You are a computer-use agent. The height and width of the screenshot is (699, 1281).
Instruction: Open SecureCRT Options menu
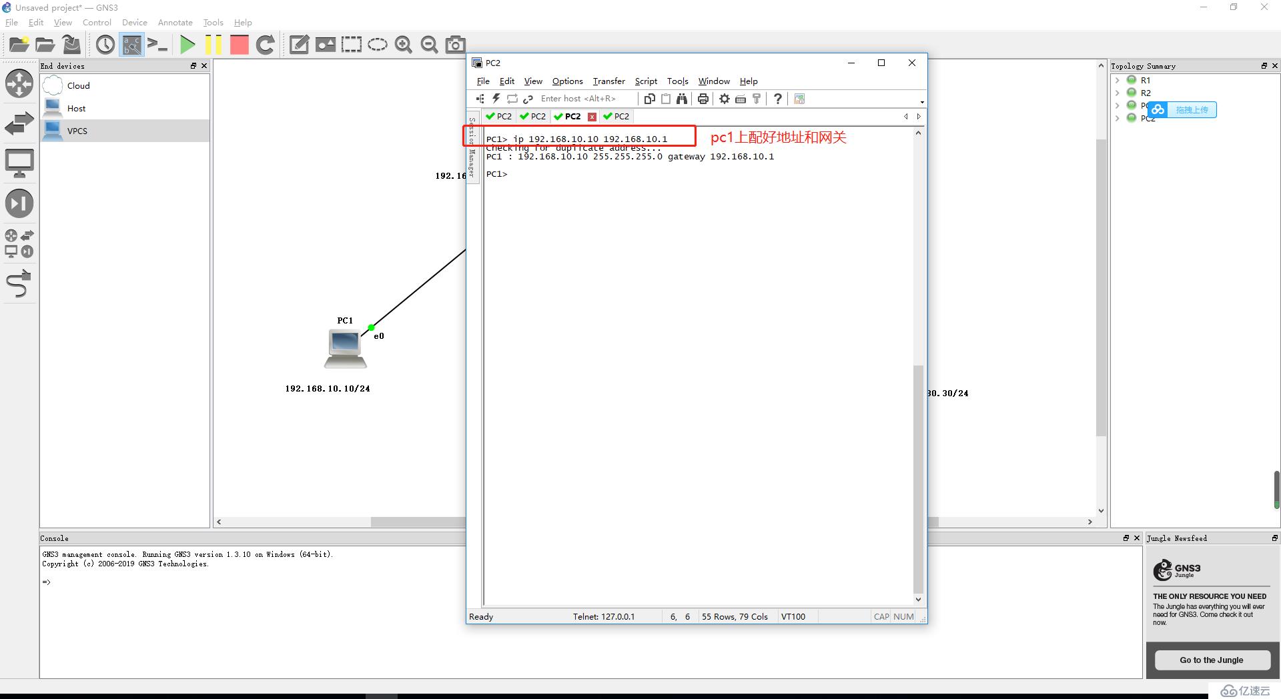[x=567, y=81]
